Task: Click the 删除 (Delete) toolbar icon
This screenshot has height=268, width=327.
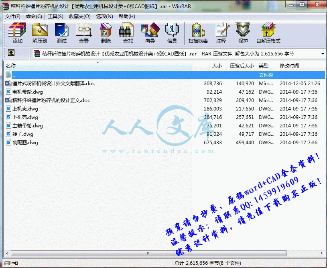Action: [106, 30]
